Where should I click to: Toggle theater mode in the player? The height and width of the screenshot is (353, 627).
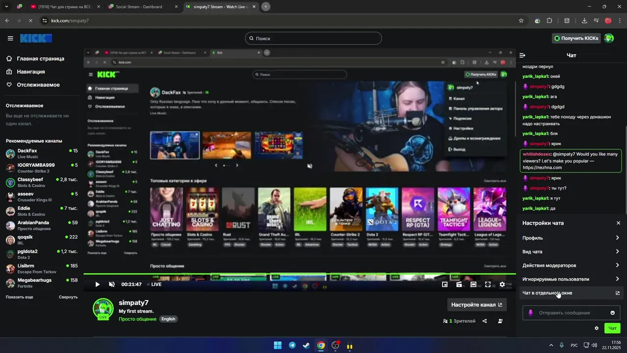473,284
